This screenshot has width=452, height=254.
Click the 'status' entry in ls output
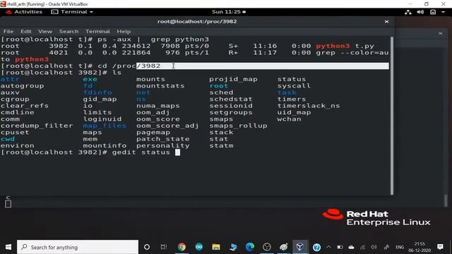(x=292, y=79)
